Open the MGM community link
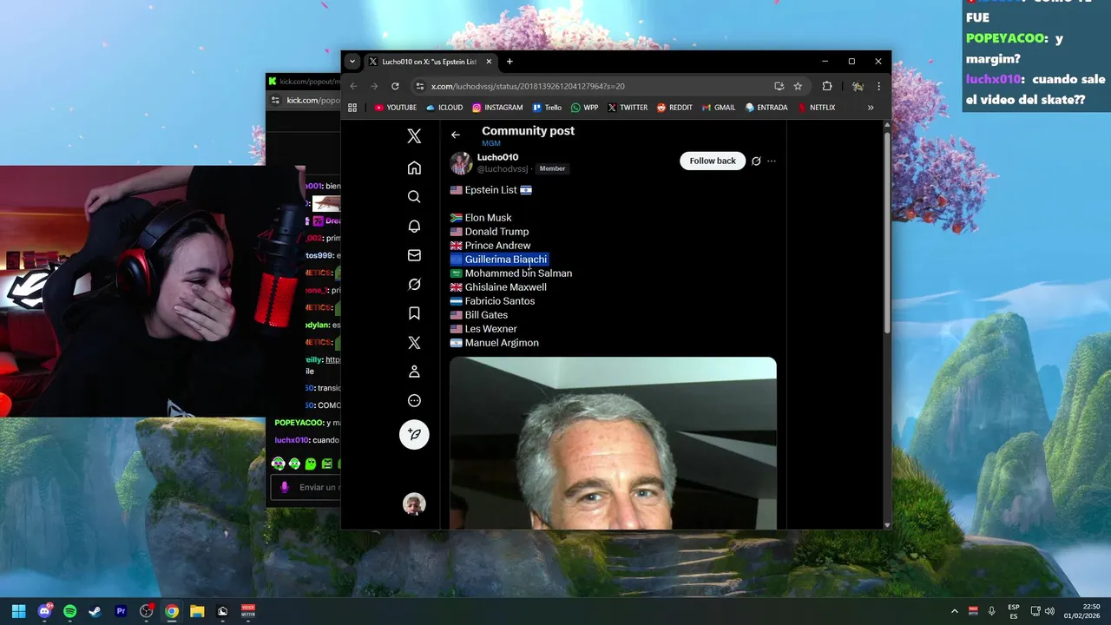The height and width of the screenshot is (625, 1111). tap(491, 143)
